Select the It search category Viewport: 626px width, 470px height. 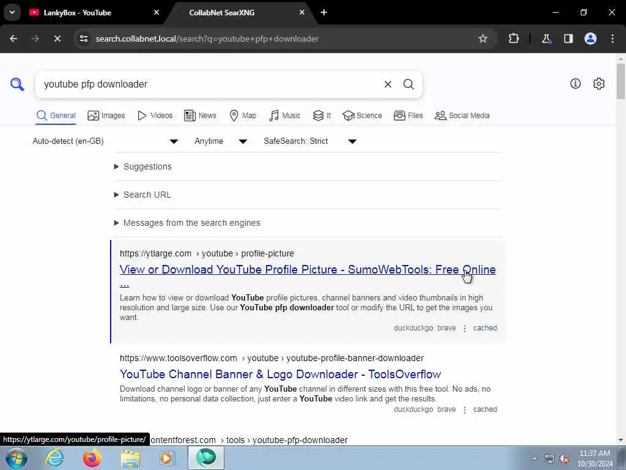[x=322, y=116]
